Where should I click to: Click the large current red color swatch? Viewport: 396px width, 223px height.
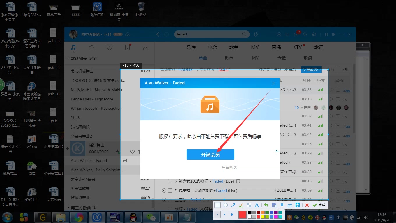pos(243,215)
